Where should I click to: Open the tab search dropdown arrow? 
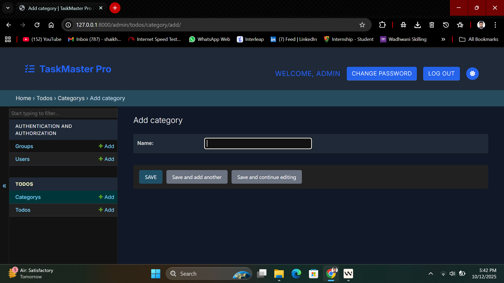(x=8, y=8)
